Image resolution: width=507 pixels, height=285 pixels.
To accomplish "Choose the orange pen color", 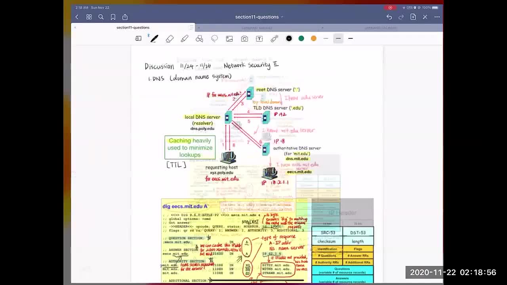I will pyautogui.click(x=314, y=38).
